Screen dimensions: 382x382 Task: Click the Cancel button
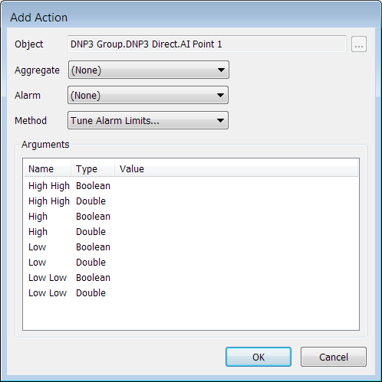click(334, 357)
